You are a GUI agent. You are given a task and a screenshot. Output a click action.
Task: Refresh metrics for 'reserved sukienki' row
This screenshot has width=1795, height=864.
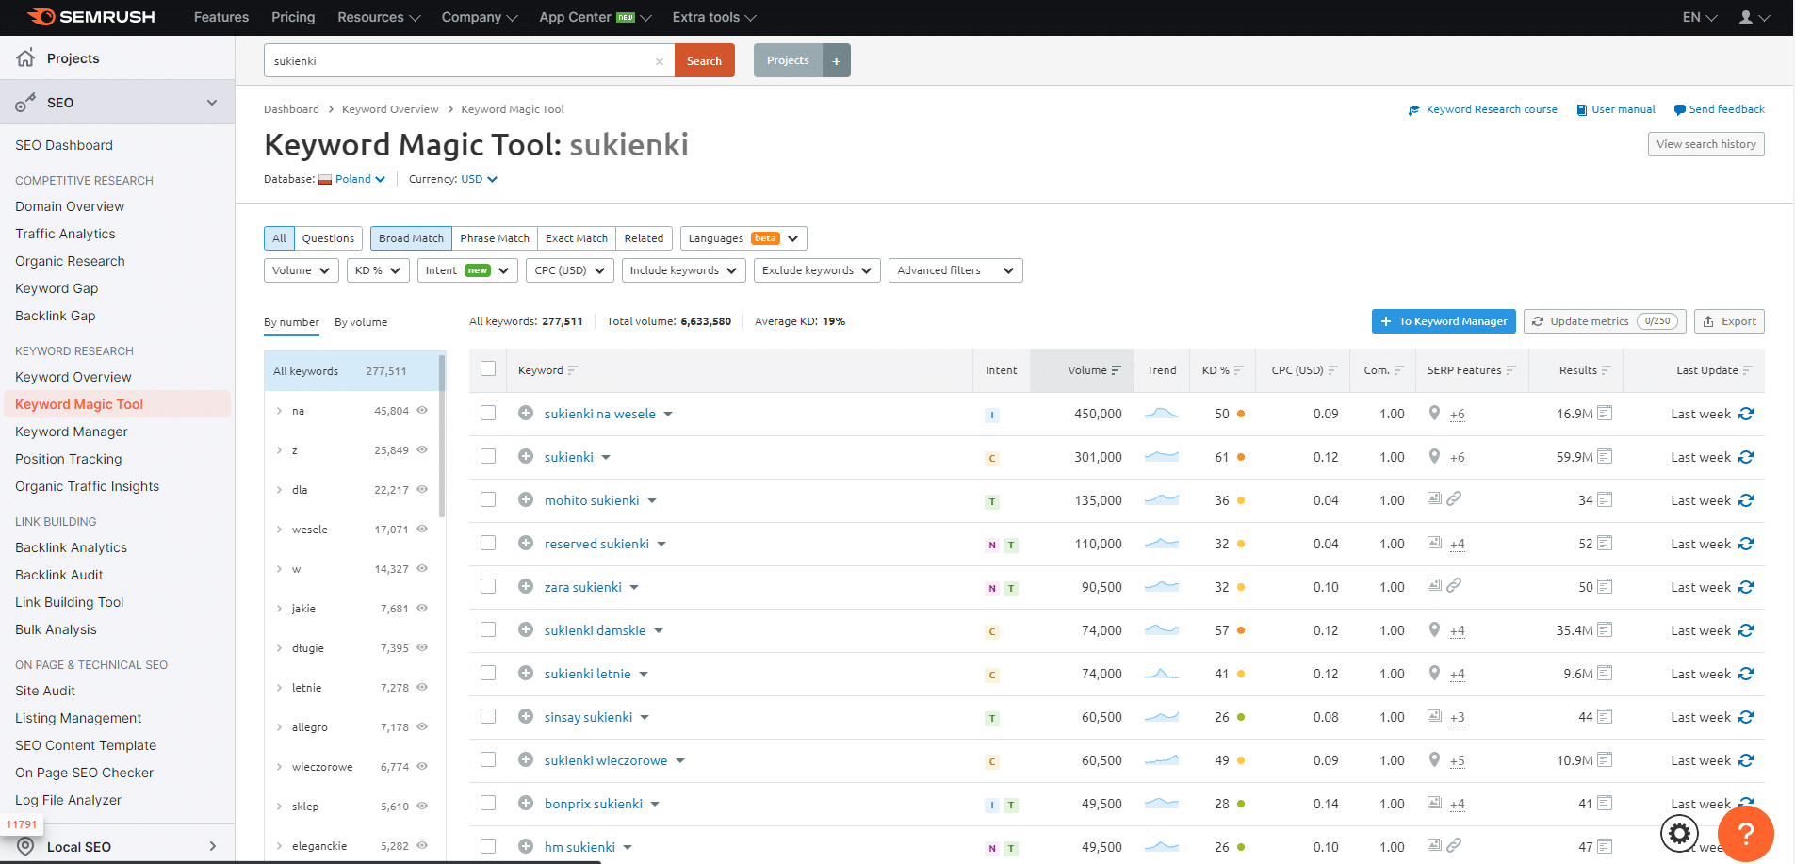click(x=1746, y=544)
